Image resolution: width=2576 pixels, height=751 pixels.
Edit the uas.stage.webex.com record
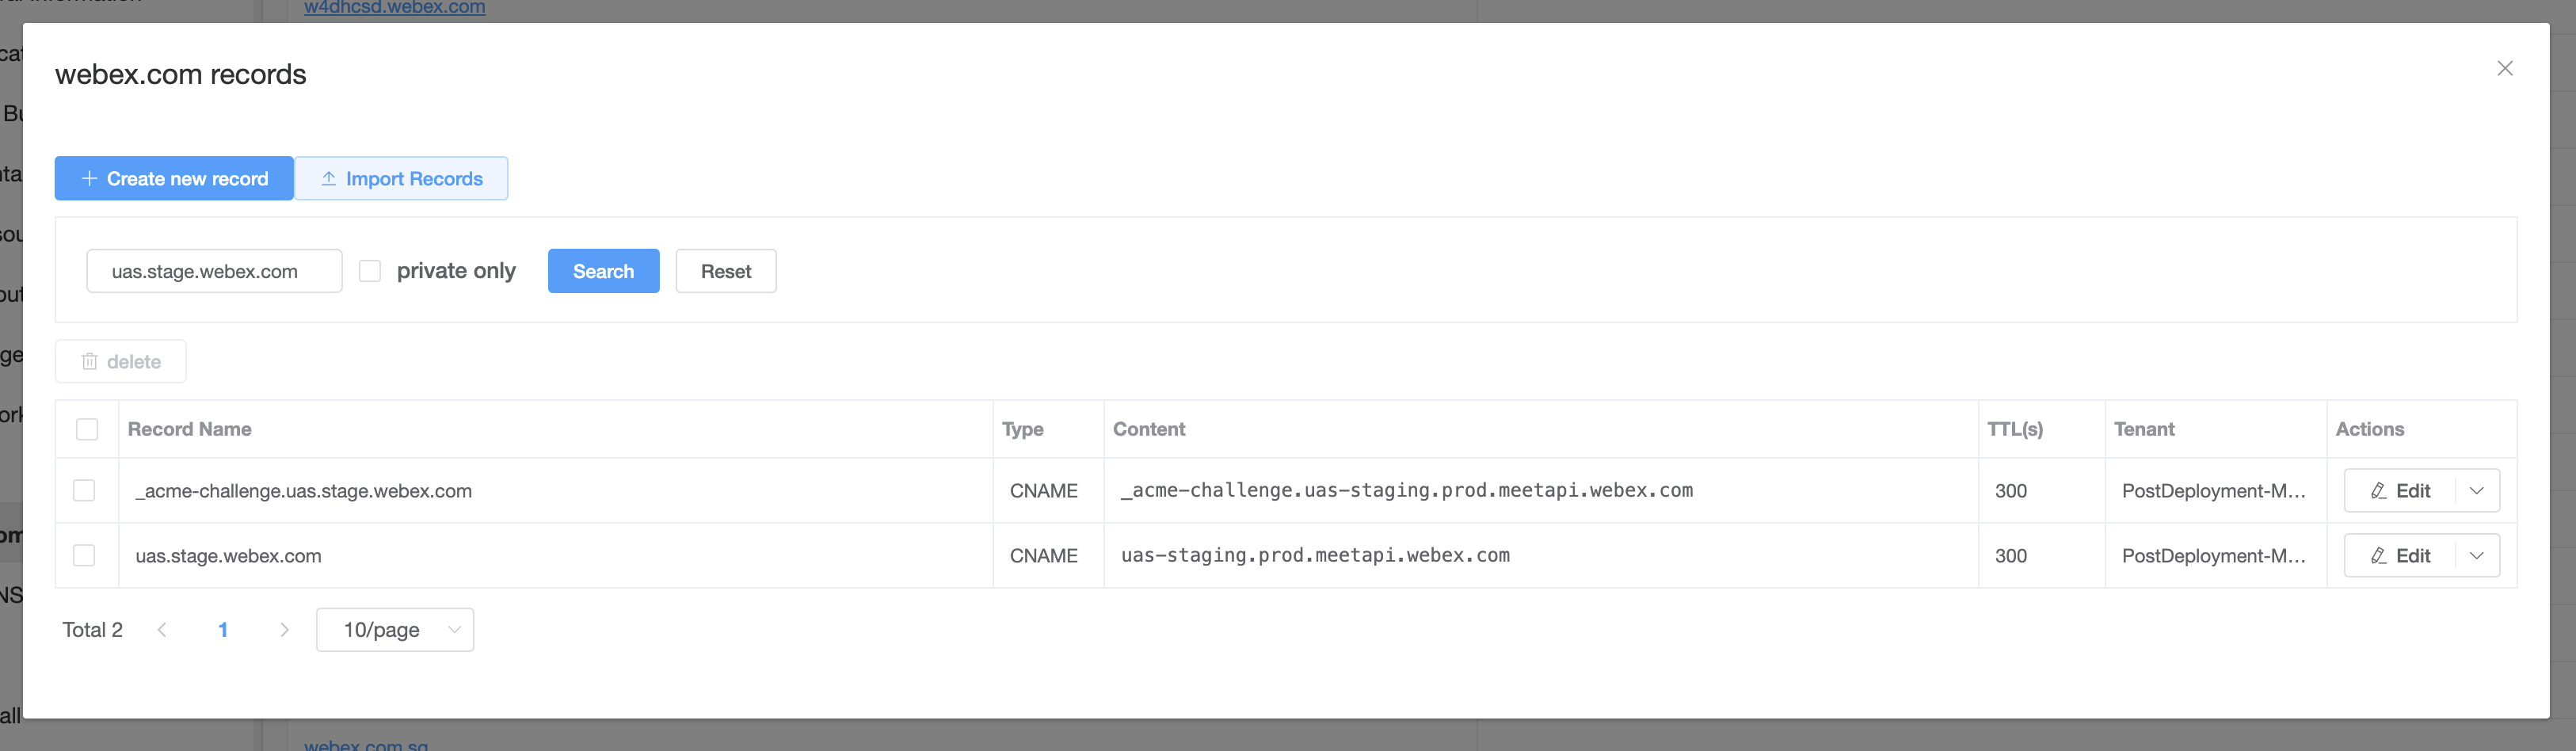[2400, 556]
